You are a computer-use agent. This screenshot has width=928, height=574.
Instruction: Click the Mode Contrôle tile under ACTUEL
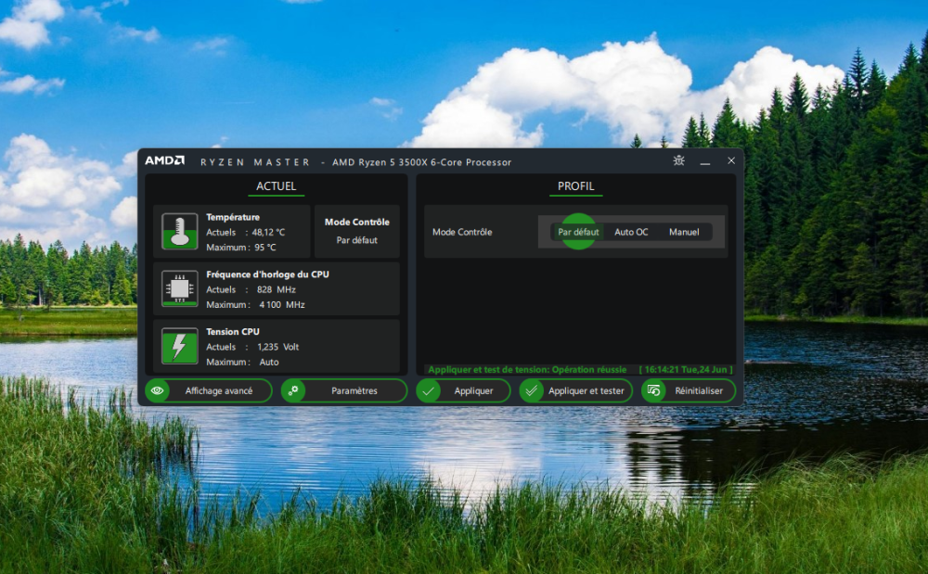point(357,231)
